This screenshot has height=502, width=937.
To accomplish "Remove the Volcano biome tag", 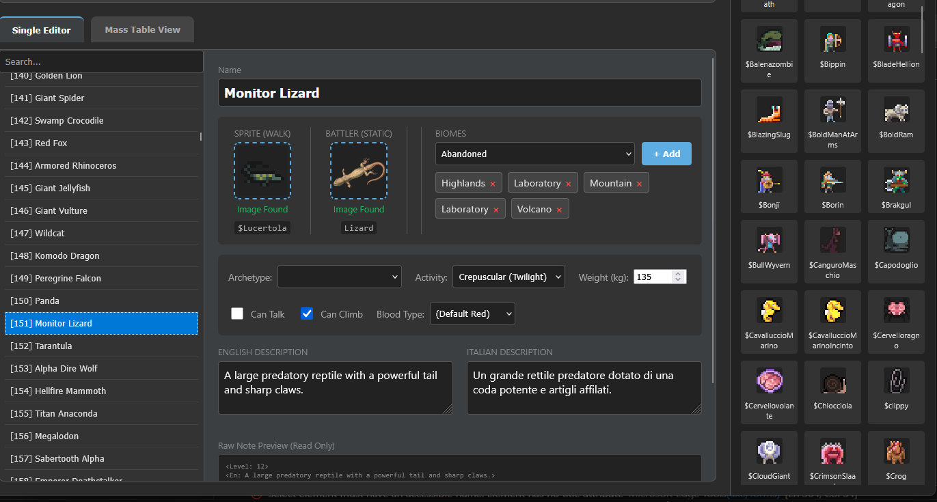I will click(559, 210).
